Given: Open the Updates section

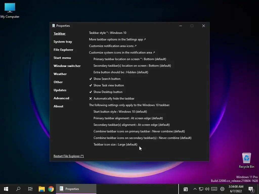Looking at the screenshot, I should (60, 90).
